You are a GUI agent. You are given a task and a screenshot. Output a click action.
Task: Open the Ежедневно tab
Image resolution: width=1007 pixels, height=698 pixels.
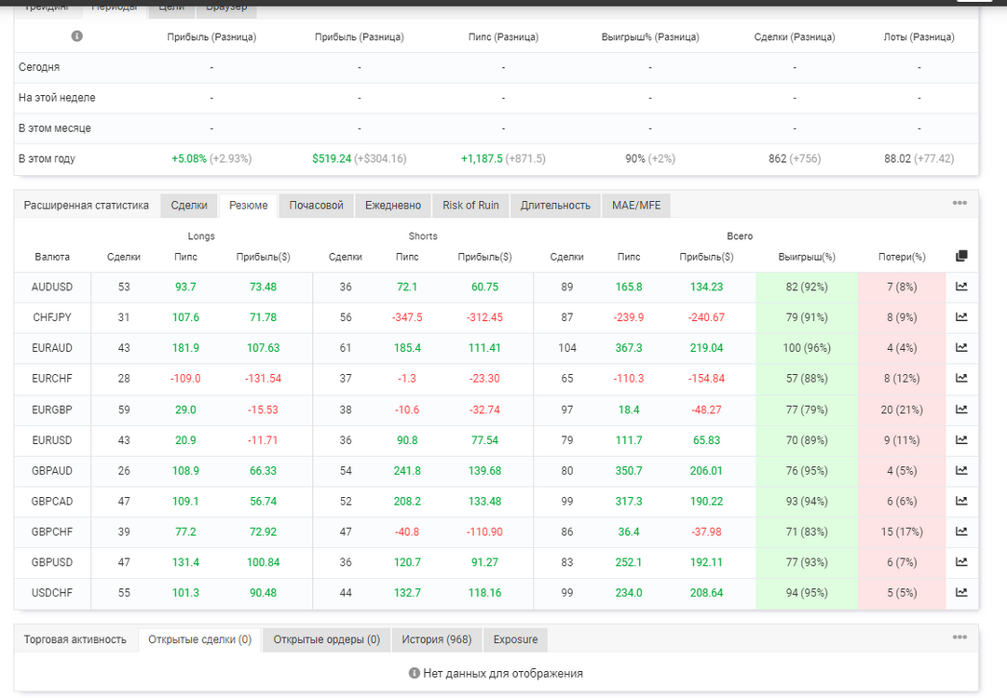click(393, 206)
